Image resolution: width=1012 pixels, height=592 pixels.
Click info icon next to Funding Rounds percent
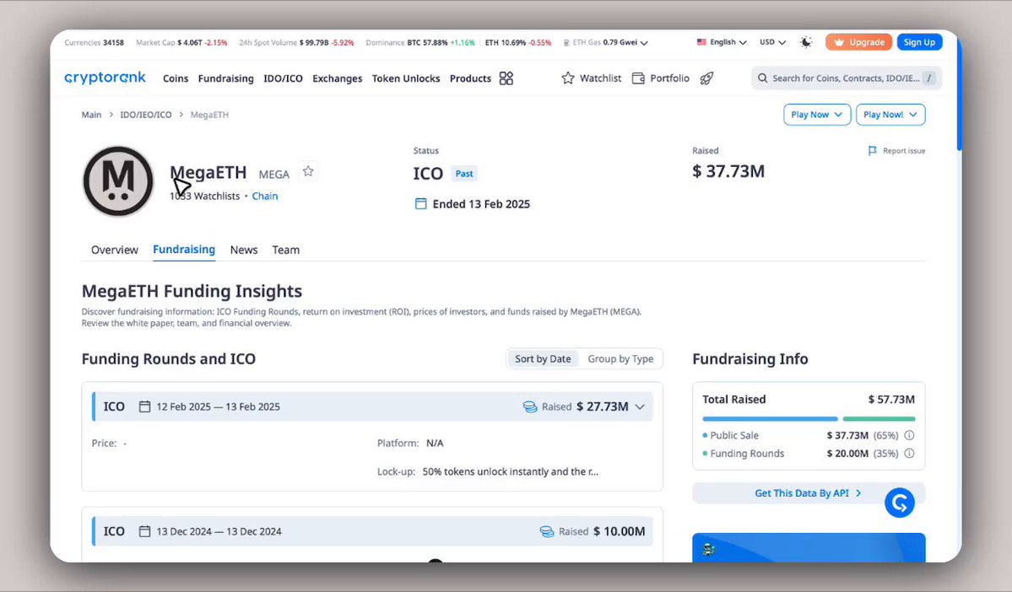point(909,454)
